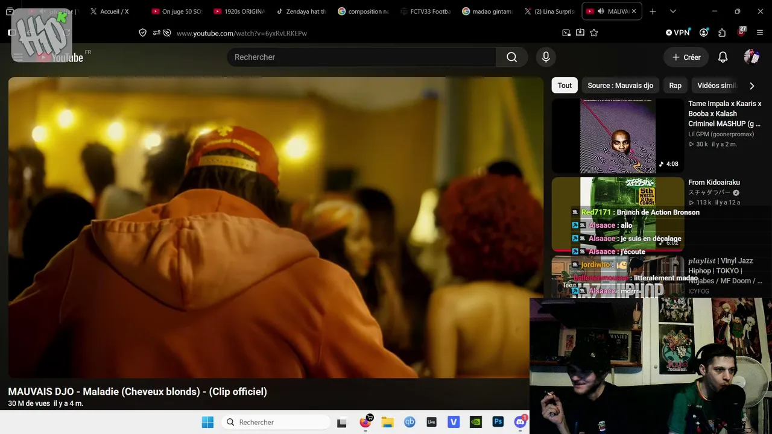
Task: Open the blue V app on the taskbar
Action: [454, 422]
